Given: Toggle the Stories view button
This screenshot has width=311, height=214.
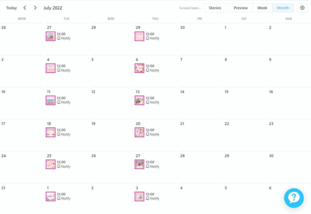Looking at the screenshot, I should coord(215,8).
